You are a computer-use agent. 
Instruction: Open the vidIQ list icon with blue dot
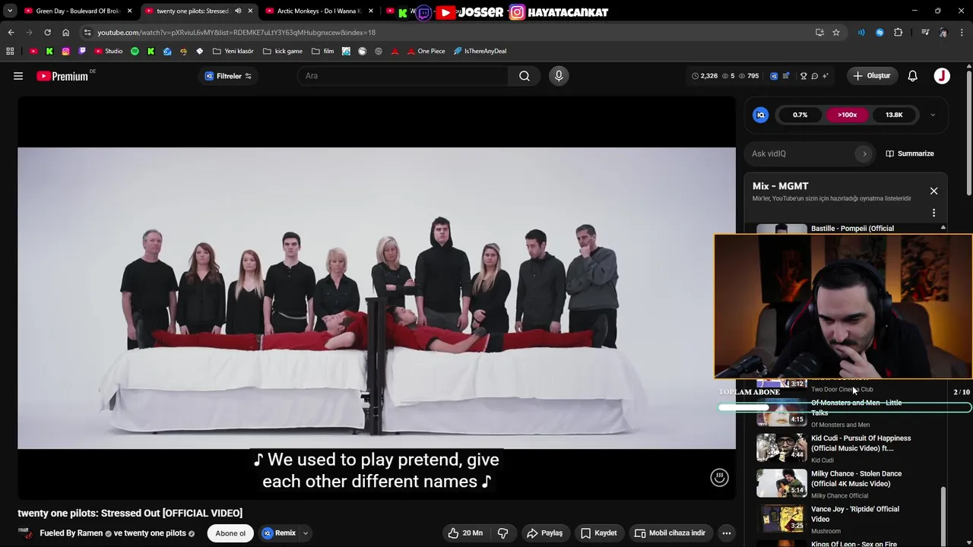point(786,76)
